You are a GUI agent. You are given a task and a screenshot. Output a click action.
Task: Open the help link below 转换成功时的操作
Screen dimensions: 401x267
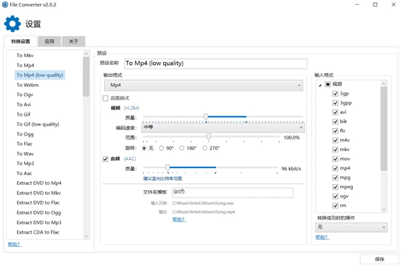pos(322,238)
